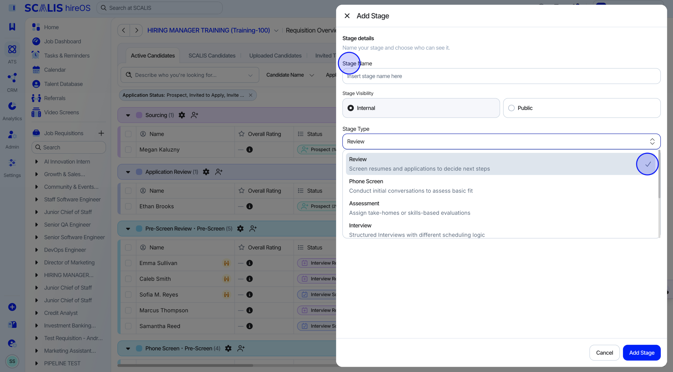The height and width of the screenshot is (372, 673).
Task: Open the Stage Type dropdown
Action: [x=501, y=142]
